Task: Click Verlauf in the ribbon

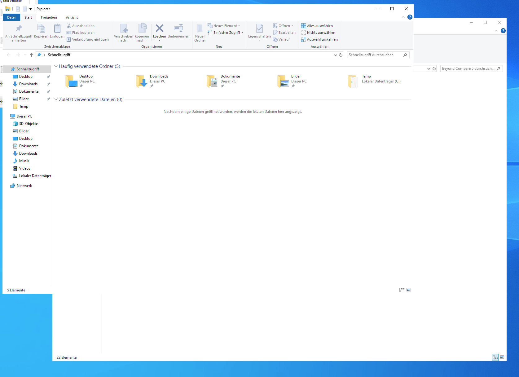Action: (x=281, y=39)
